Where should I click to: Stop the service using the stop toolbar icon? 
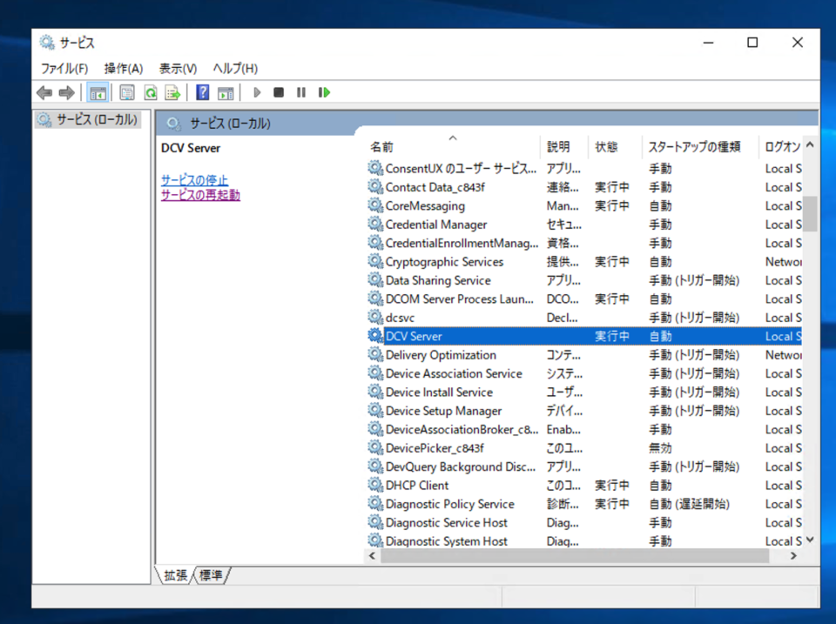[x=279, y=91]
